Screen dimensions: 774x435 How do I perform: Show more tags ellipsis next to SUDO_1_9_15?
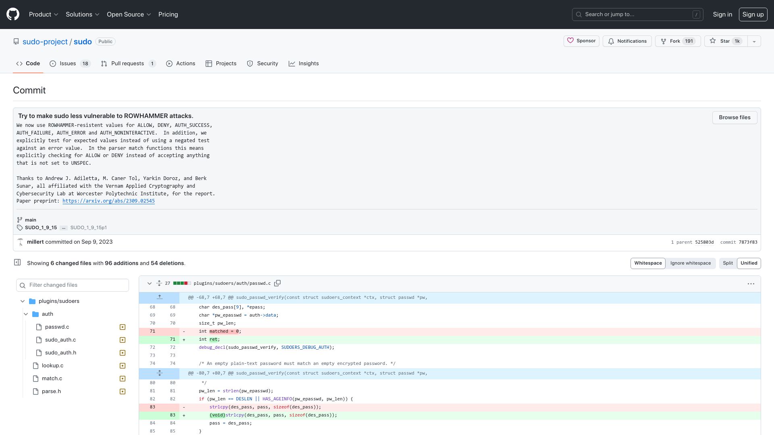[64, 228]
